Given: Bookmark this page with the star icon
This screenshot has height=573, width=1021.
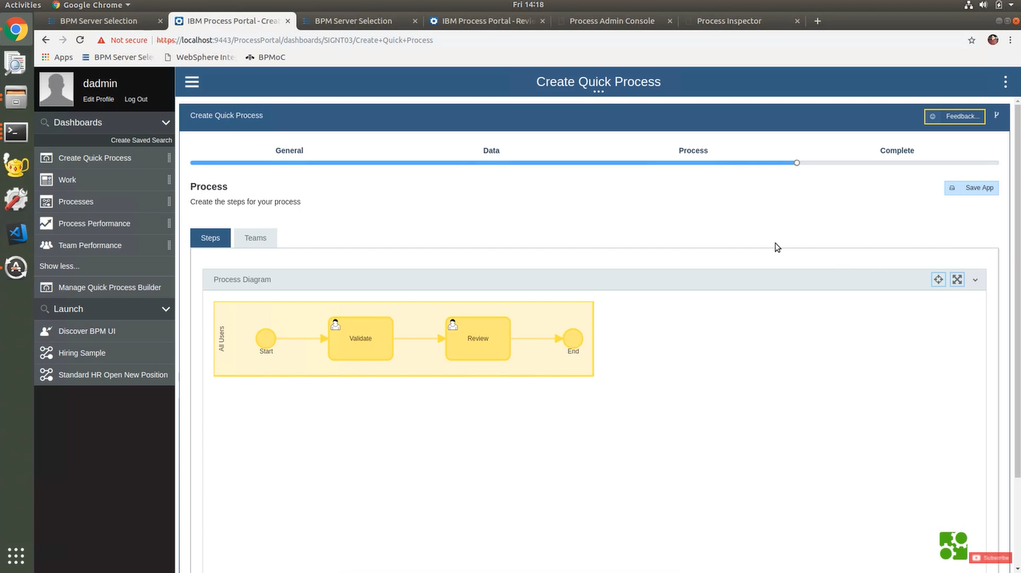Looking at the screenshot, I should click(x=971, y=40).
